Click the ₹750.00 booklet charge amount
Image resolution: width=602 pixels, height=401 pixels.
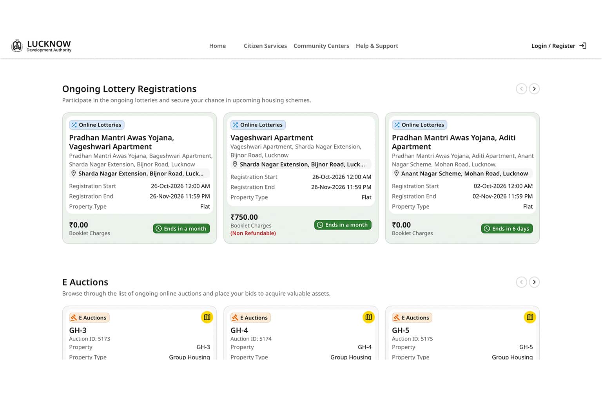tap(244, 217)
